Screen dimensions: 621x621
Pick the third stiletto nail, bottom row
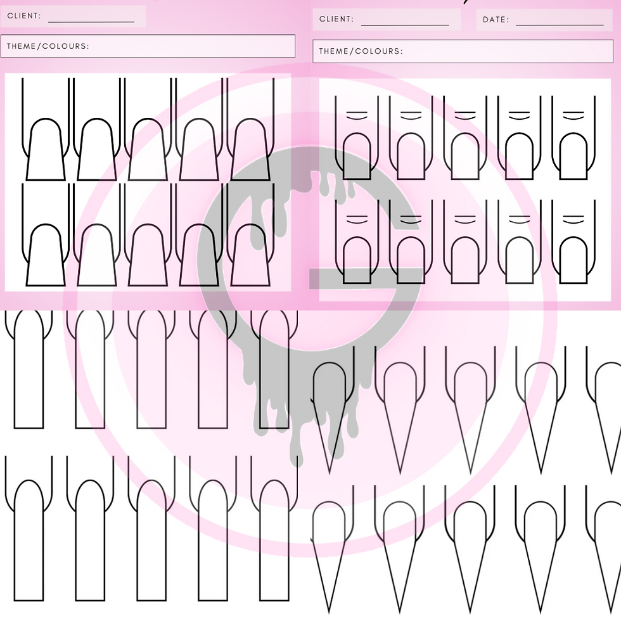(x=469, y=551)
